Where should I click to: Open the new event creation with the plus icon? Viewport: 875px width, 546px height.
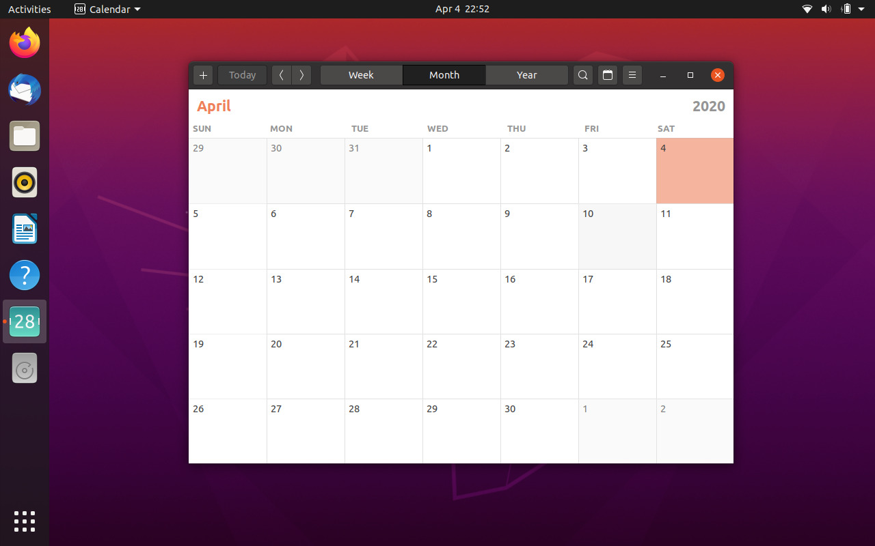[202, 75]
